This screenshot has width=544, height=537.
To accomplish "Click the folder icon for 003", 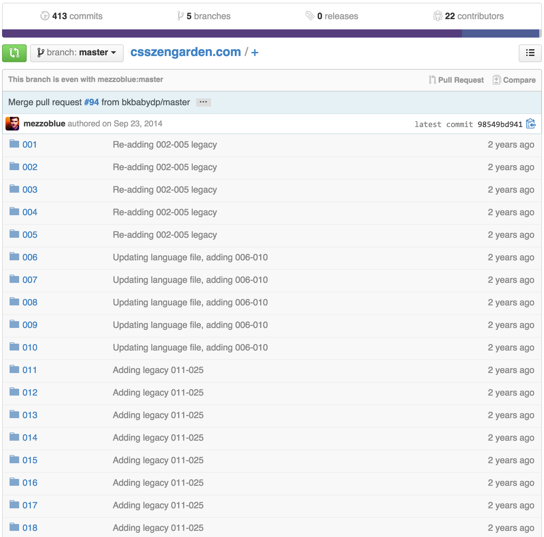I will click(14, 189).
